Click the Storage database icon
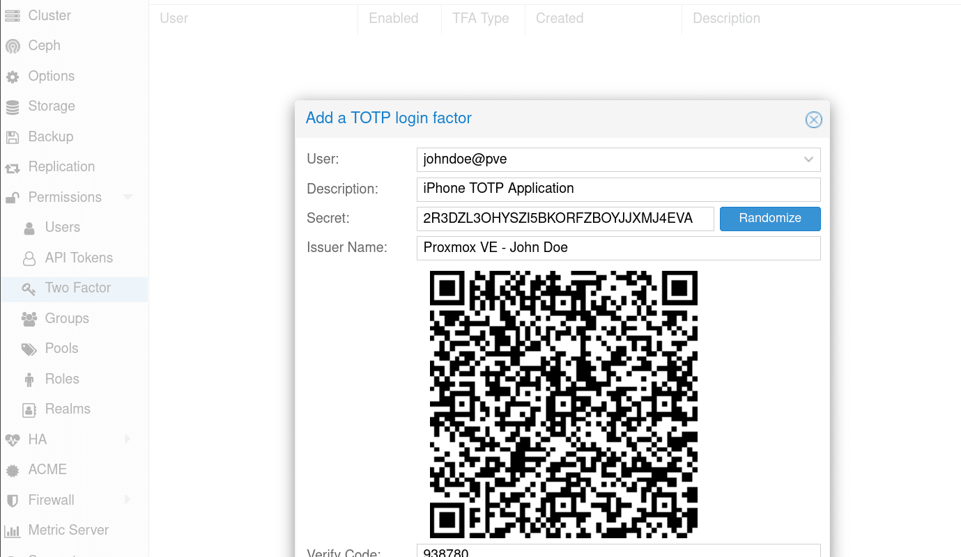Image resolution: width=961 pixels, height=557 pixels. pos(13,107)
